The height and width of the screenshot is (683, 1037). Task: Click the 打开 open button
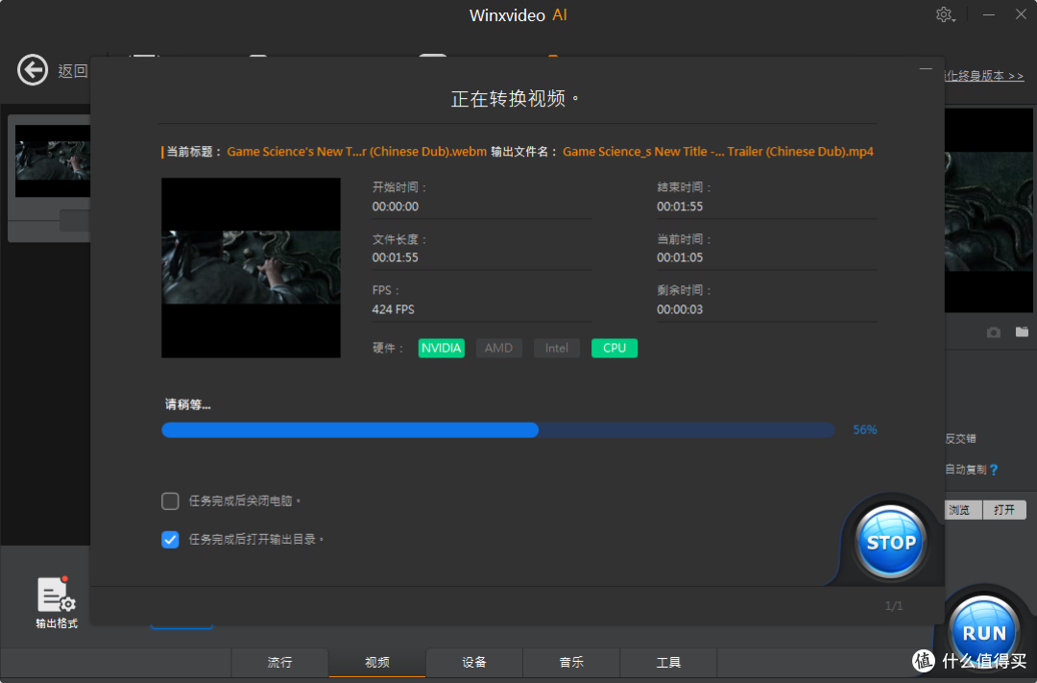1004,509
